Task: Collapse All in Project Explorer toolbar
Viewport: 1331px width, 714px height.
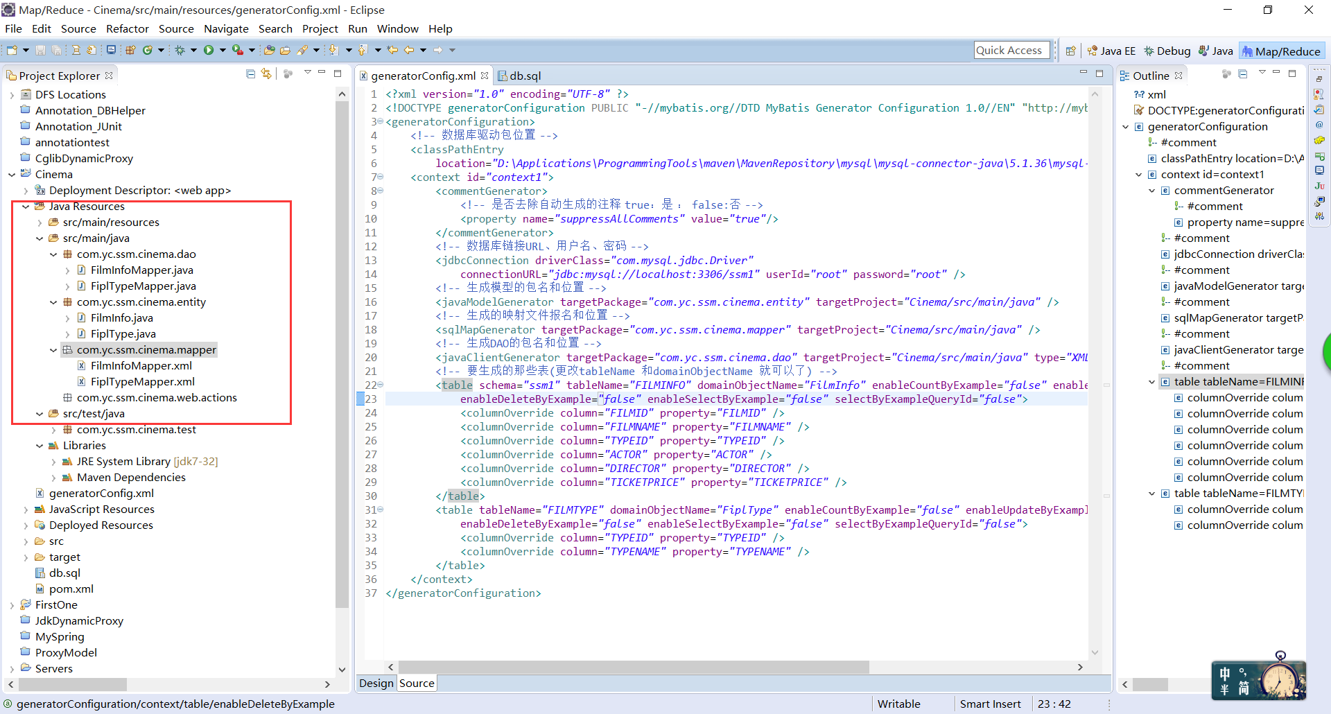Action: [251, 73]
